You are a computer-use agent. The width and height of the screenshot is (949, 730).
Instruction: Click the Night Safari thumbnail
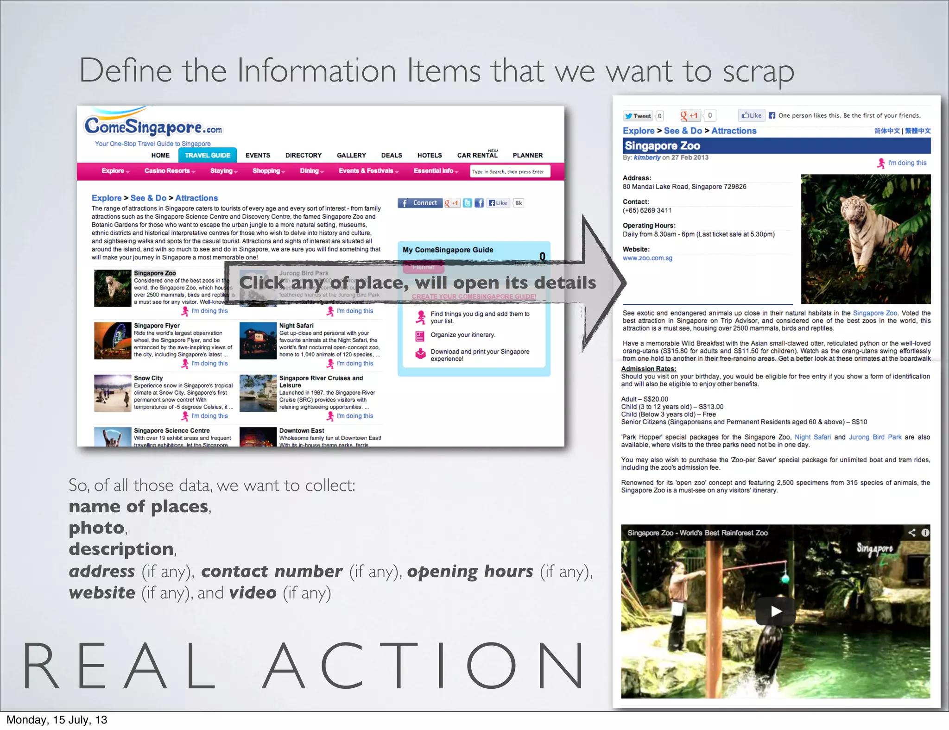pyautogui.click(x=258, y=341)
